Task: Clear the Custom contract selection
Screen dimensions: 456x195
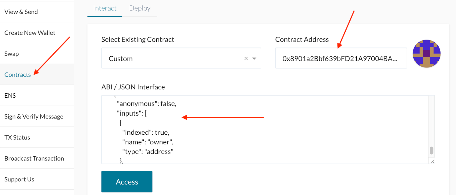Action: coord(246,58)
